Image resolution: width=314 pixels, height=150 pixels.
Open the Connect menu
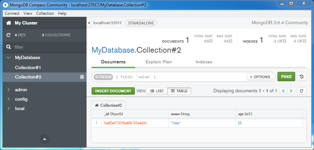click(12, 13)
